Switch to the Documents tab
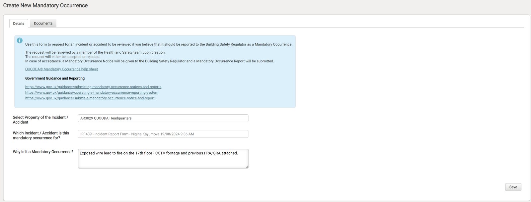The width and height of the screenshot is (531, 202). [43, 23]
